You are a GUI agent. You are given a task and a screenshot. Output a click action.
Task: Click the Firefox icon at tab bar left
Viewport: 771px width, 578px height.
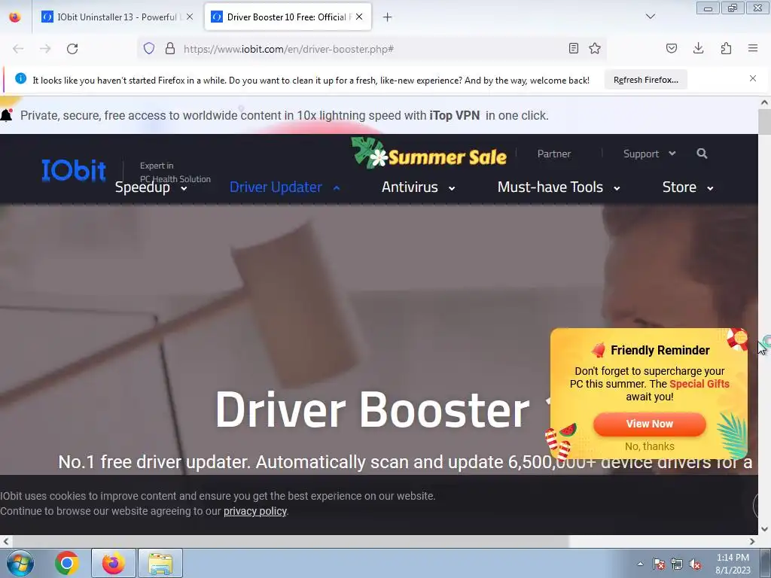point(15,17)
